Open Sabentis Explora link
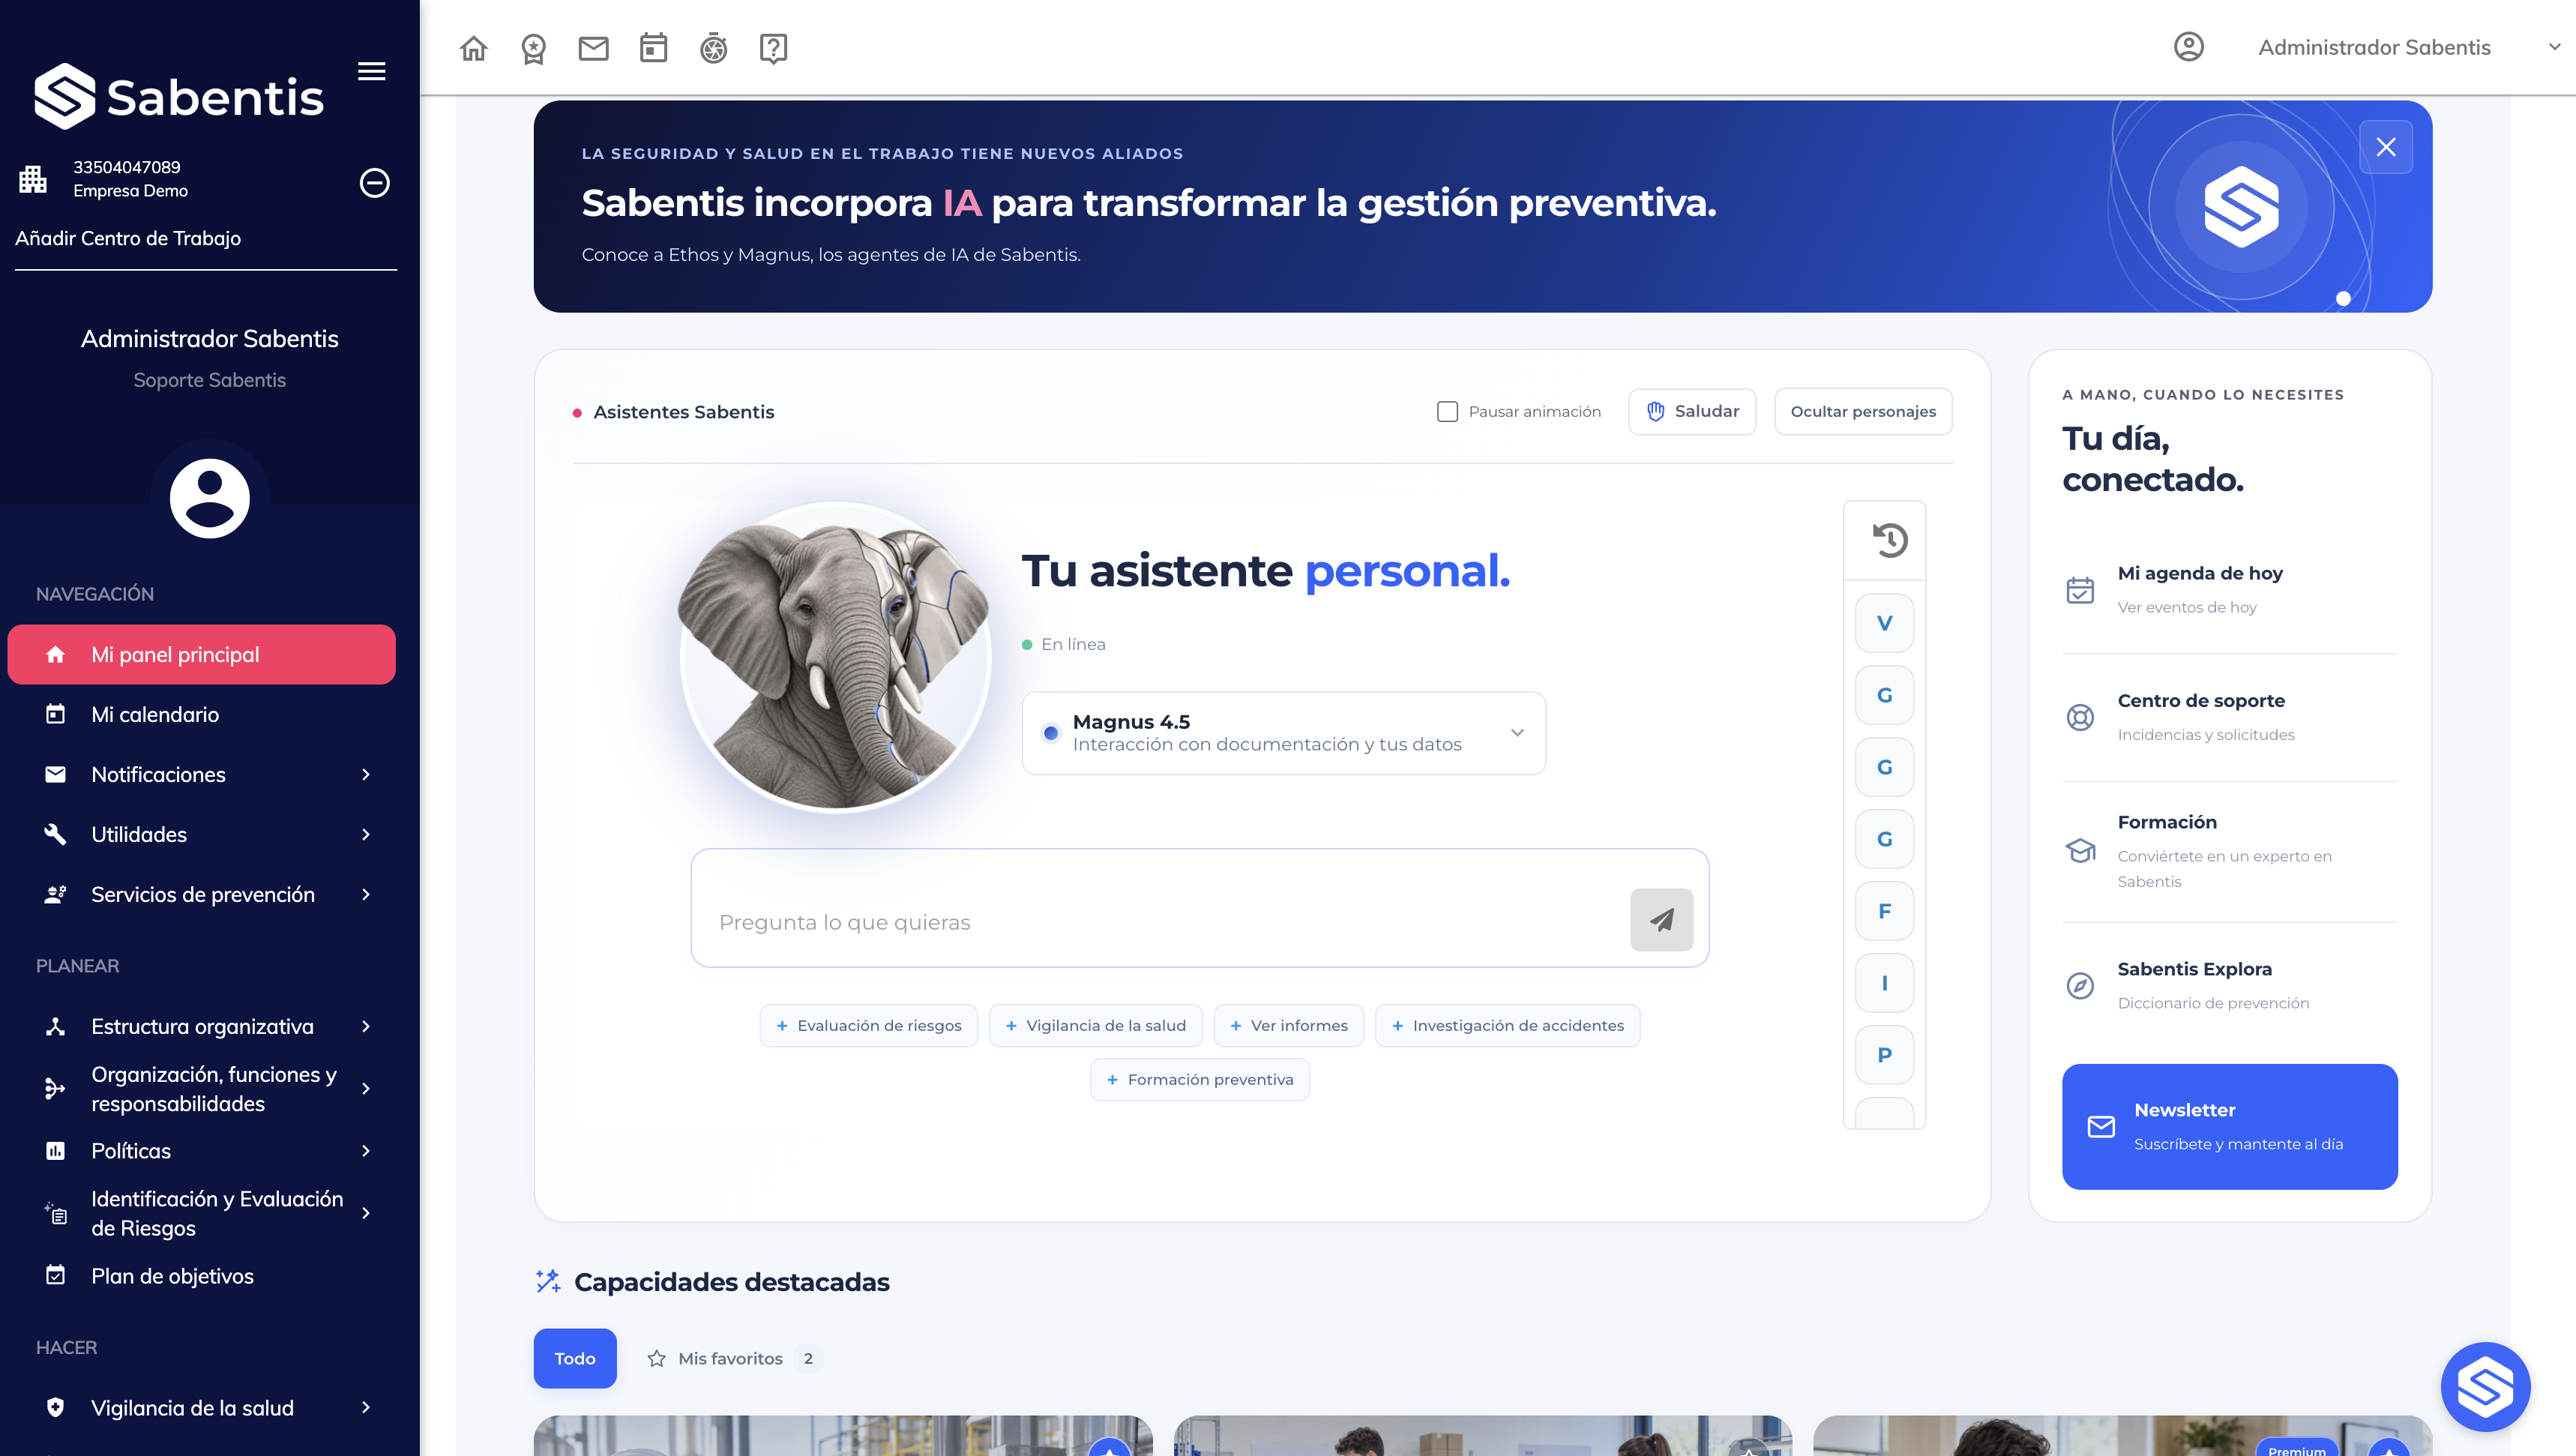 pos(2229,985)
